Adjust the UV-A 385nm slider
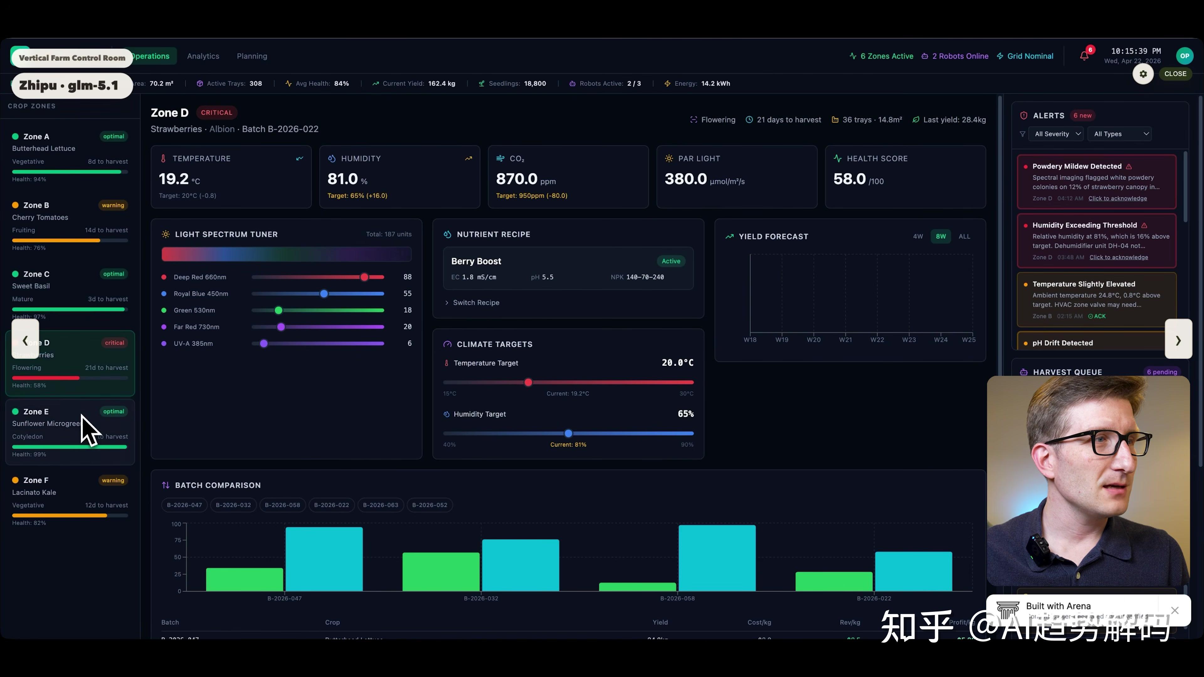Image resolution: width=1204 pixels, height=677 pixels. (x=318, y=344)
